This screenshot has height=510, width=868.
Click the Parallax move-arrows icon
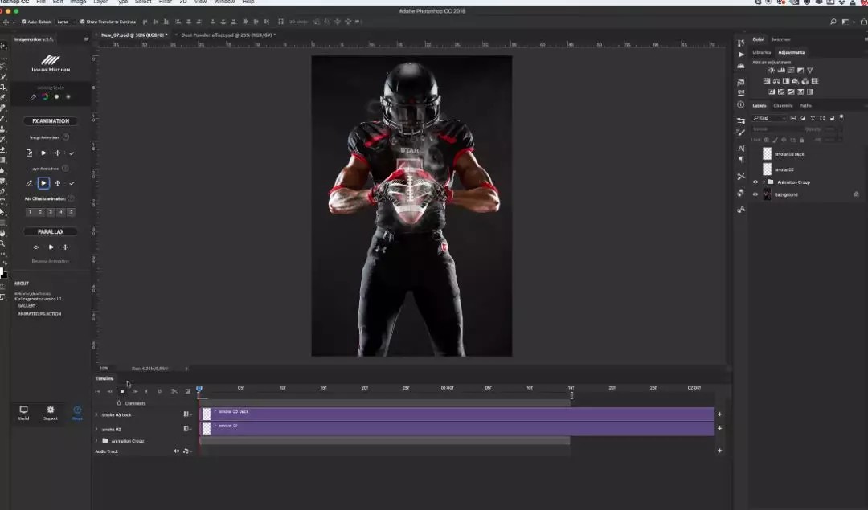(65, 247)
